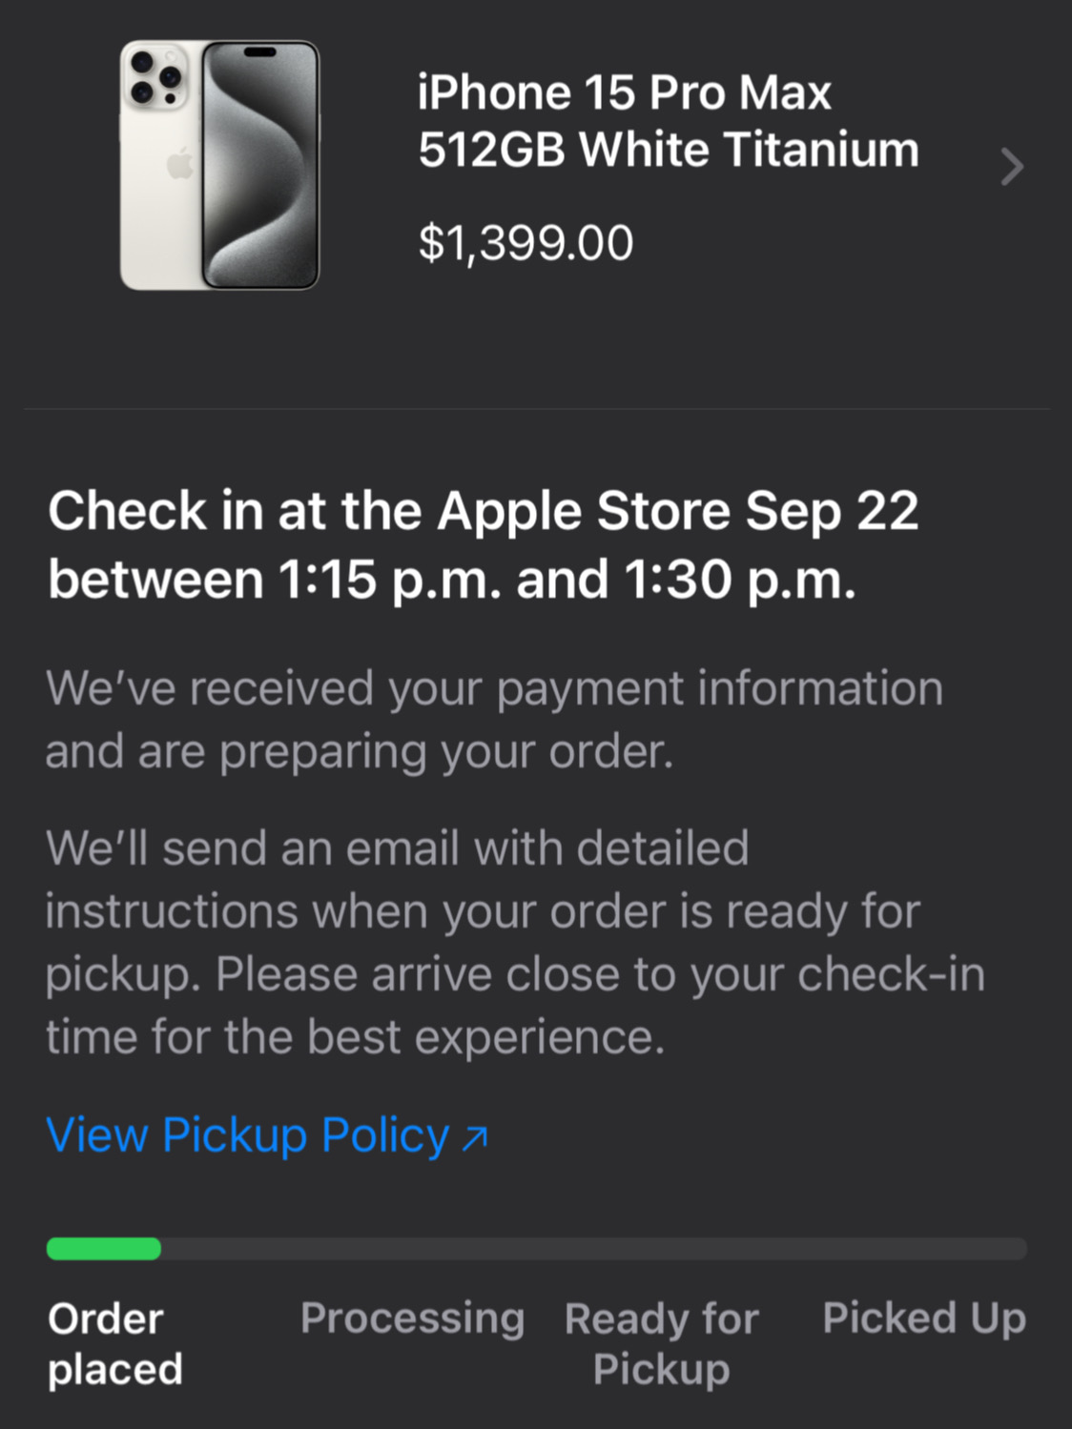Select the Processing step label
The width and height of the screenshot is (1072, 1429).
[412, 1318]
